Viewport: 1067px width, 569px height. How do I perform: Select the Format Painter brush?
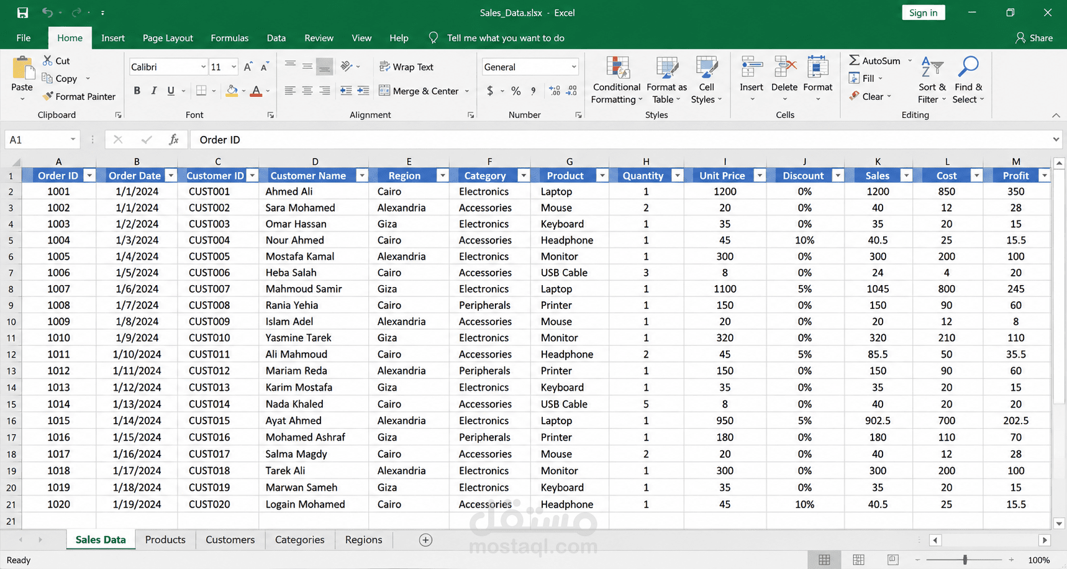coord(47,96)
